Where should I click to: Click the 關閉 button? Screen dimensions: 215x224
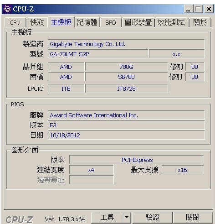click(193, 217)
